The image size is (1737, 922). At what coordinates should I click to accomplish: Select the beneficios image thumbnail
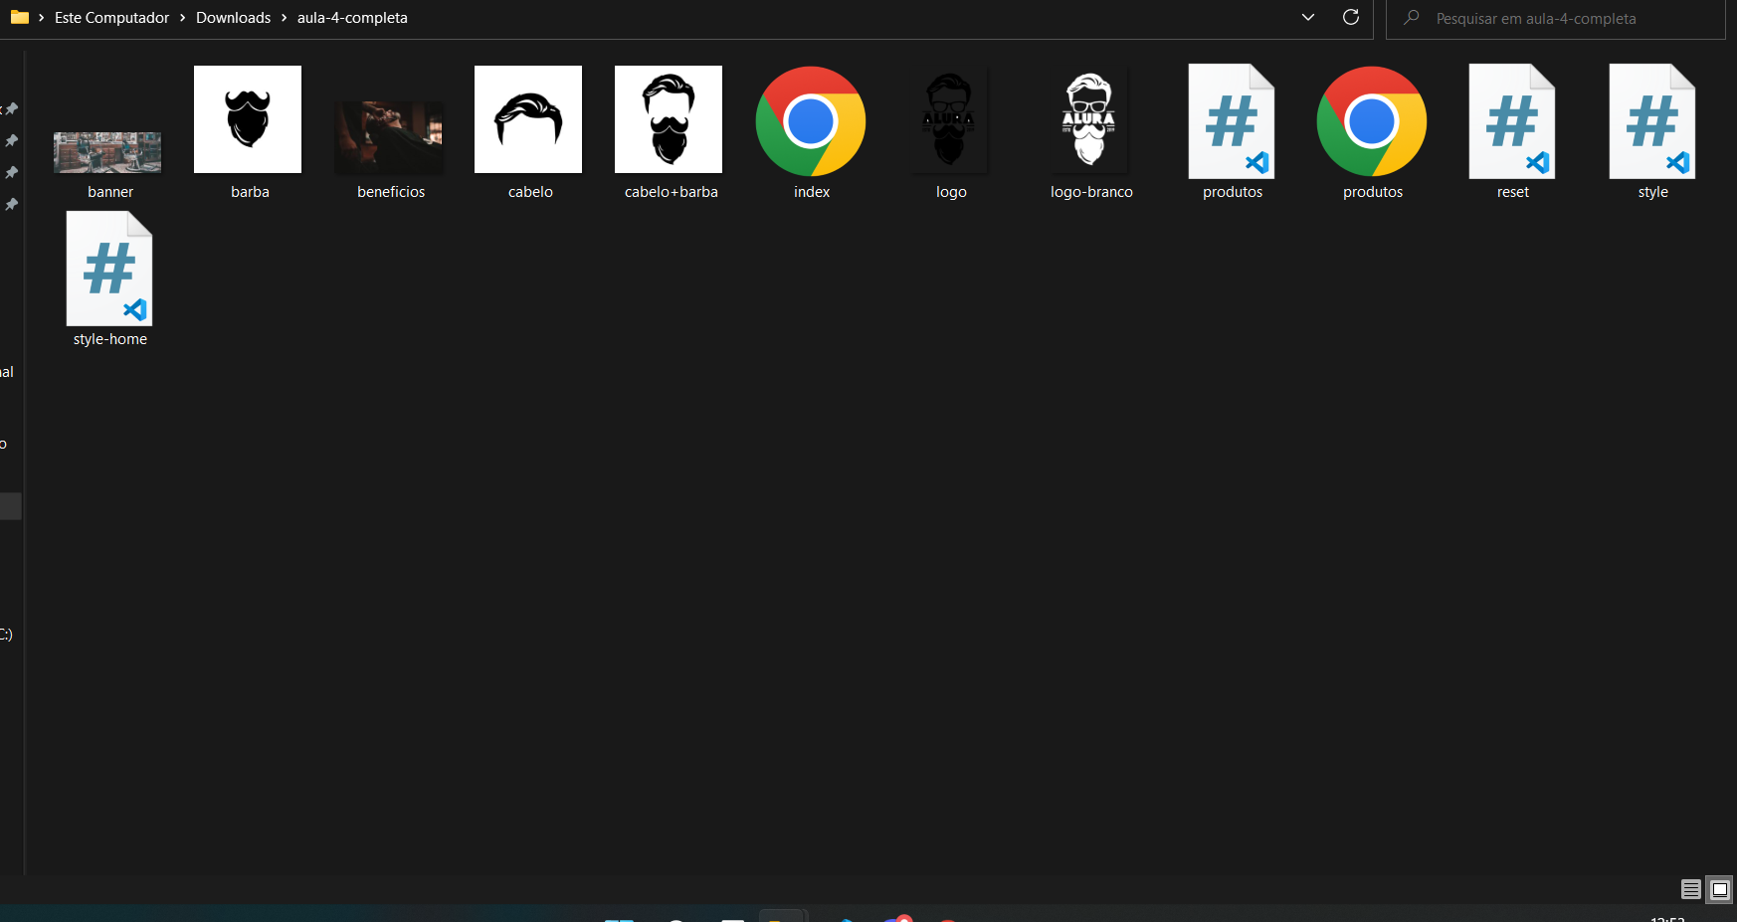pos(390,137)
